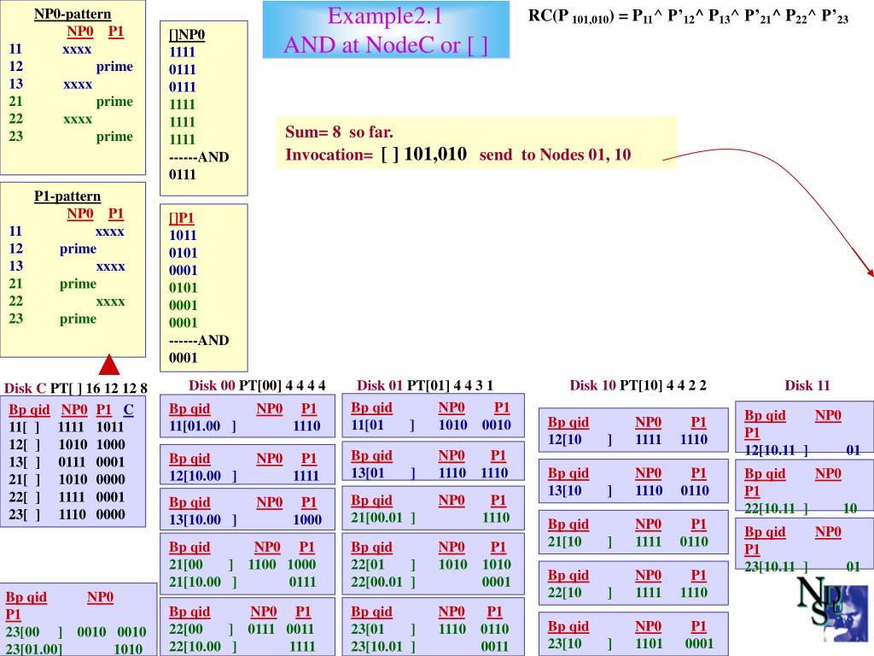This screenshot has height=656, width=874.
Task: Select Disk C row '23[ ] 1110 0000'
Action: [67, 514]
